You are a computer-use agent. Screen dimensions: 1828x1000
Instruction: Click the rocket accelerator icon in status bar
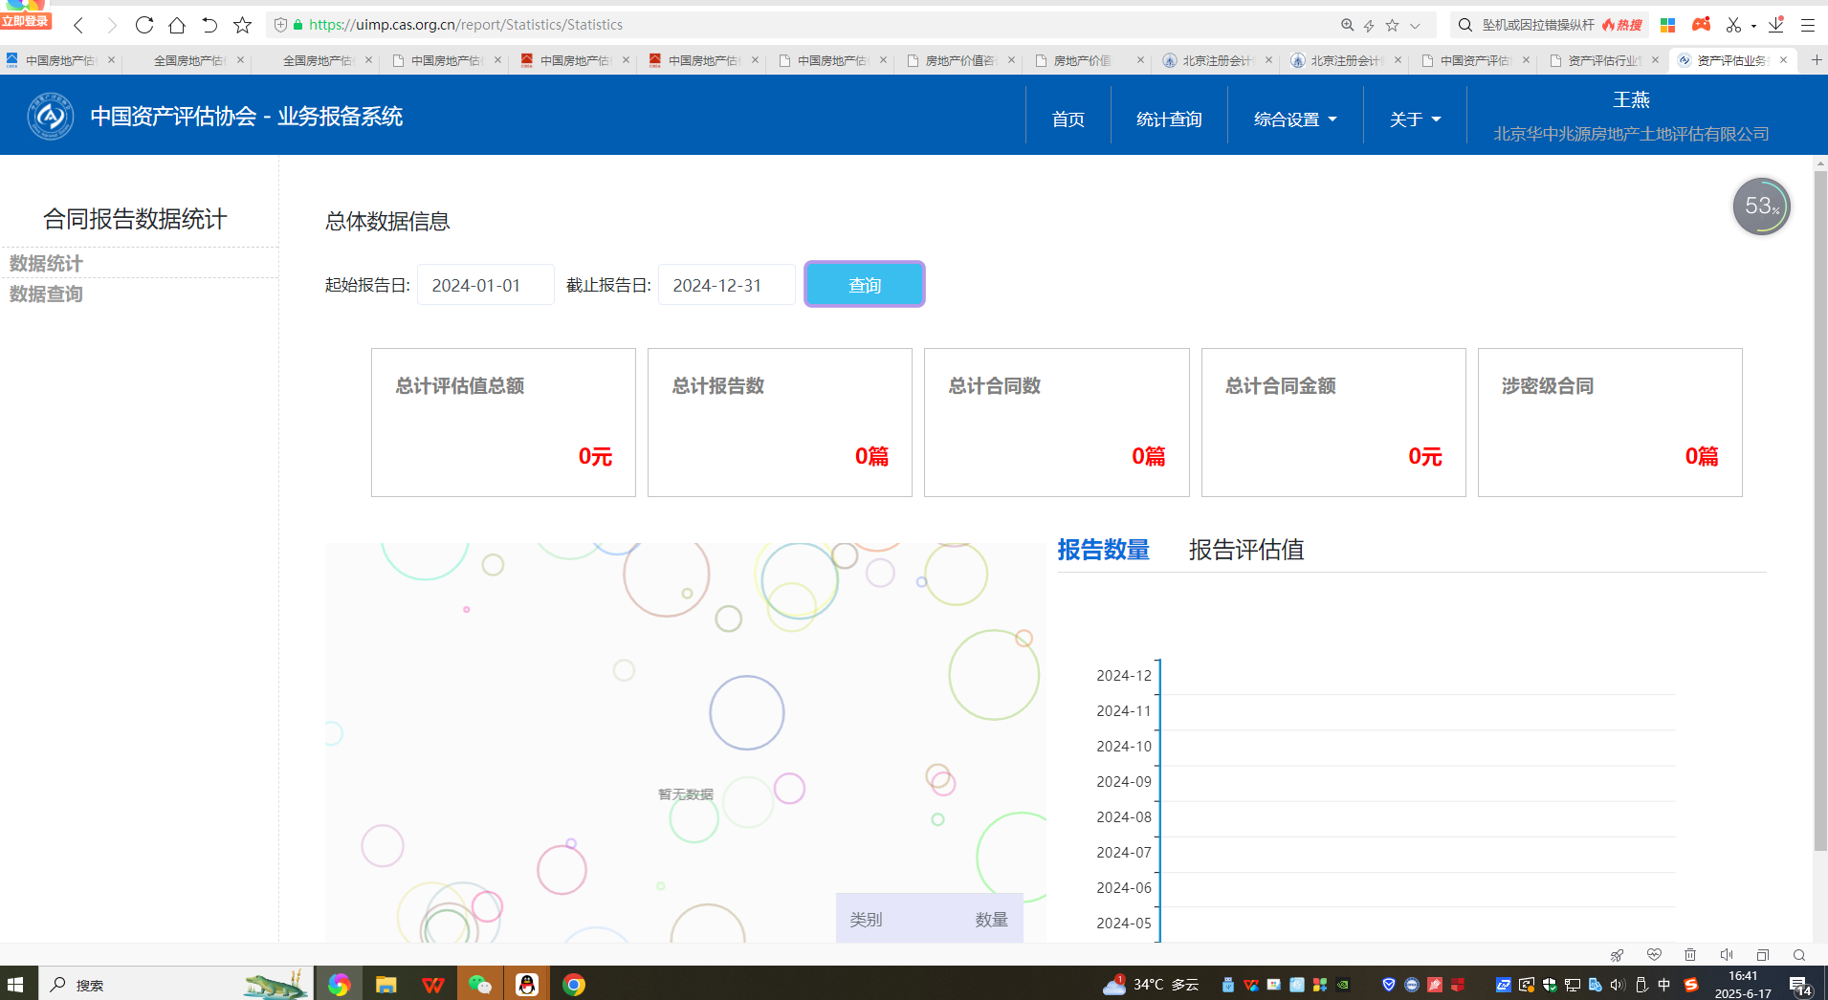1617,954
